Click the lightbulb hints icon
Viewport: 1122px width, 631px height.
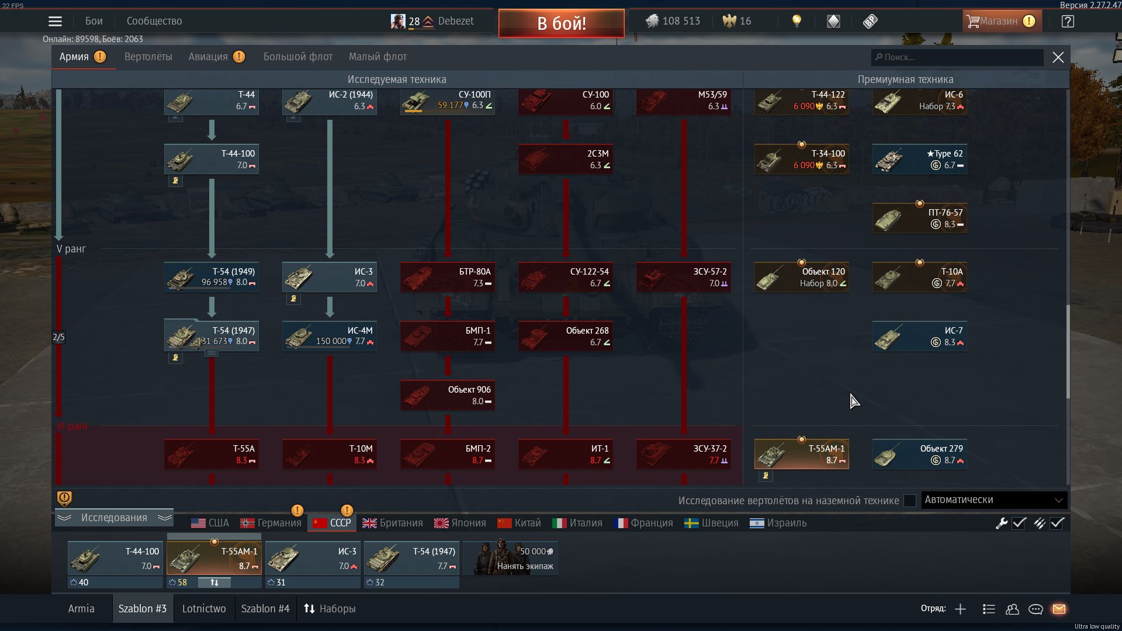click(797, 21)
